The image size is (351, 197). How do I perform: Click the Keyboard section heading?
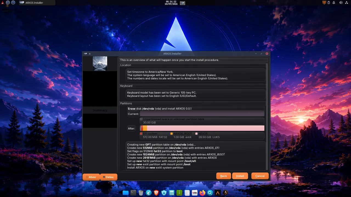pos(126,86)
